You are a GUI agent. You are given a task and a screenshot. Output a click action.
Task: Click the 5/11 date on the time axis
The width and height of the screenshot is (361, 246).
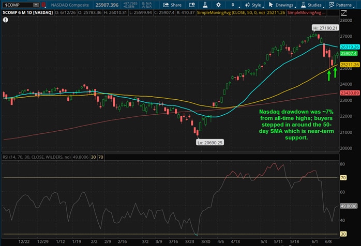(278, 242)
